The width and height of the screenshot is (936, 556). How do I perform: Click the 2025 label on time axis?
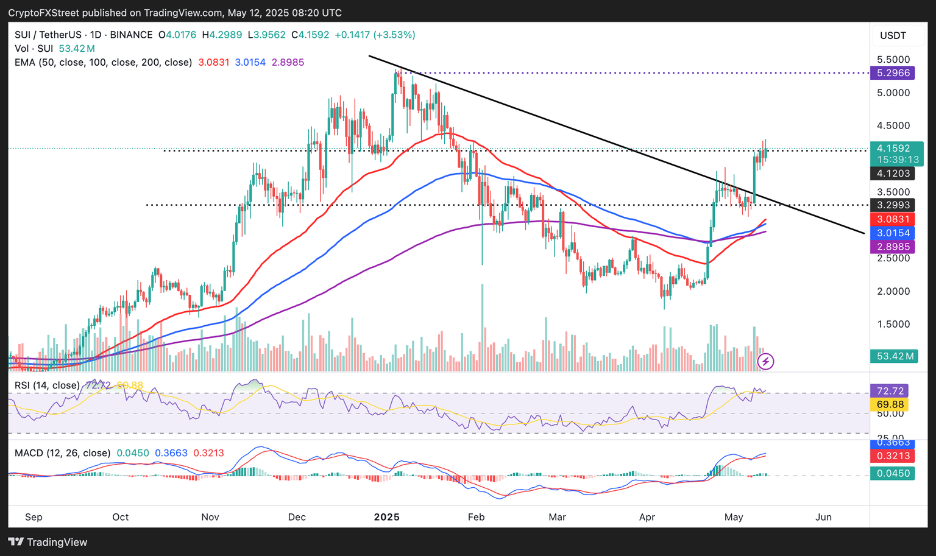[386, 517]
